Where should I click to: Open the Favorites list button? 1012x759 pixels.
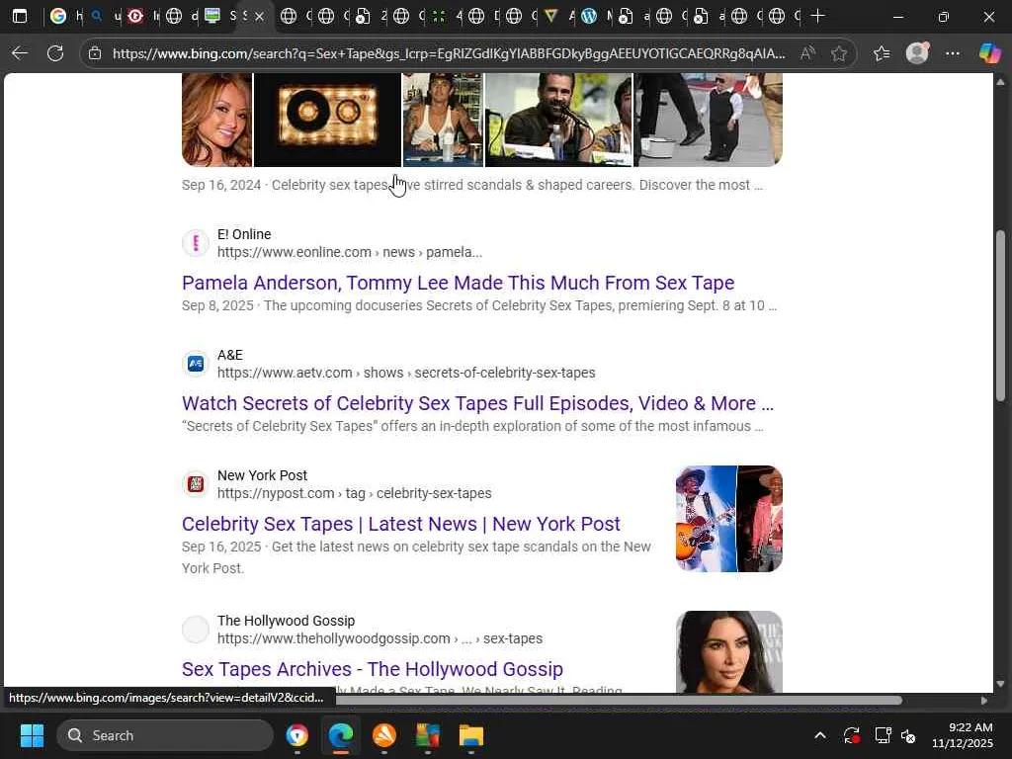(x=882, y=53)
